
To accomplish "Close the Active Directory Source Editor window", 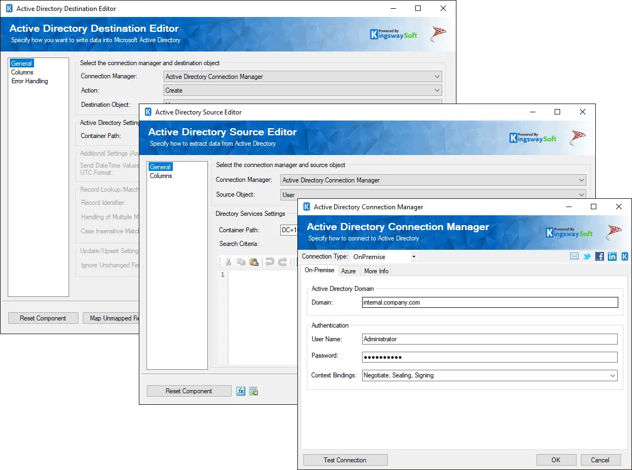I will (583, 112).
